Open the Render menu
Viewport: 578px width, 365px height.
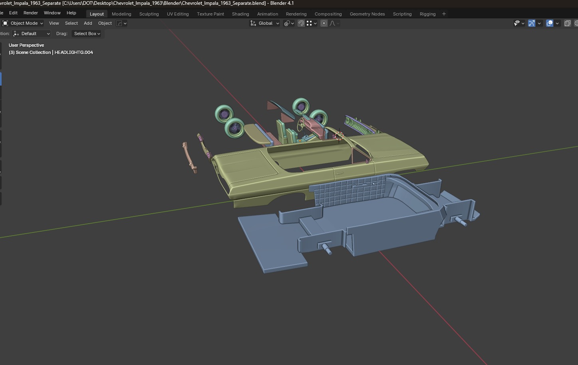[31, 13]
